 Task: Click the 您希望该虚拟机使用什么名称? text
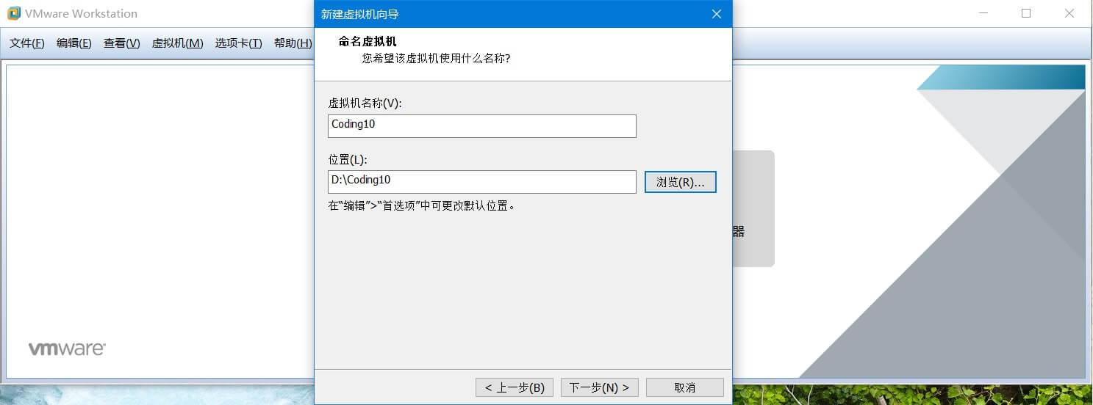coord(436,58)
